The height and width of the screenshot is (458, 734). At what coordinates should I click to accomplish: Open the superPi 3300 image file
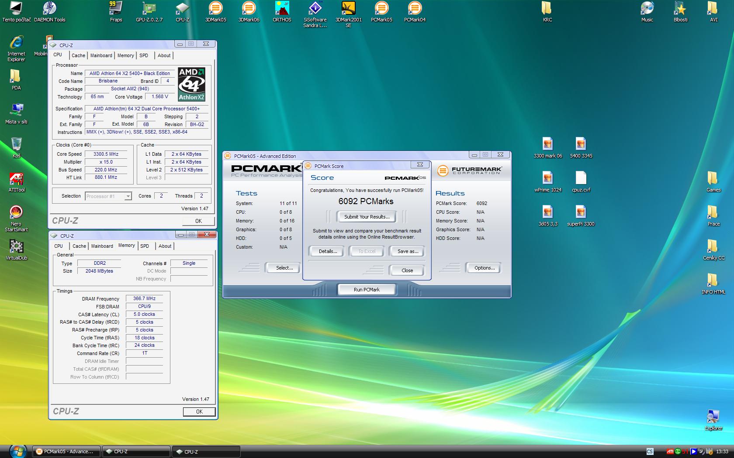[581, 216]
